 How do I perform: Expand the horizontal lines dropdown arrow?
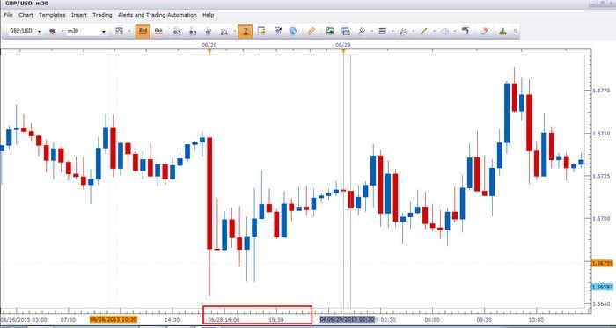pos(392,32)
